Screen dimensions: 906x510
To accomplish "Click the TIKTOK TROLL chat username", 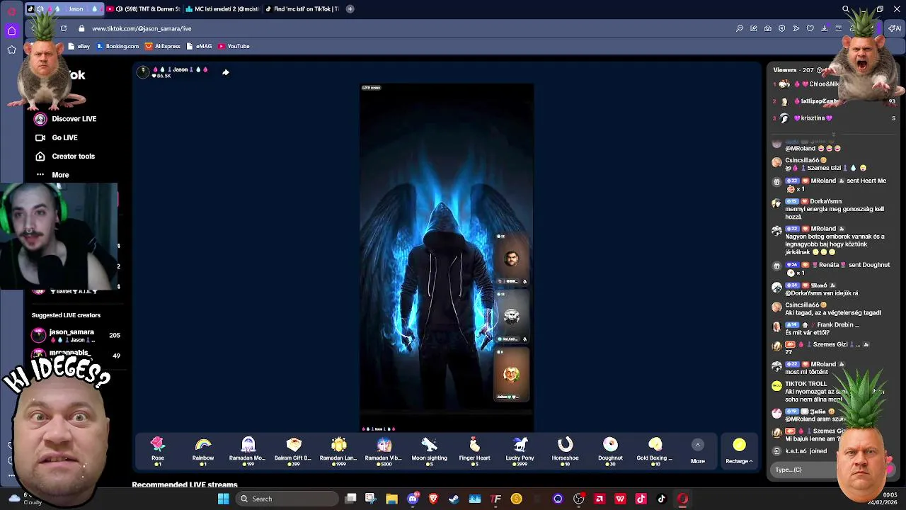I will click(805, 384).
